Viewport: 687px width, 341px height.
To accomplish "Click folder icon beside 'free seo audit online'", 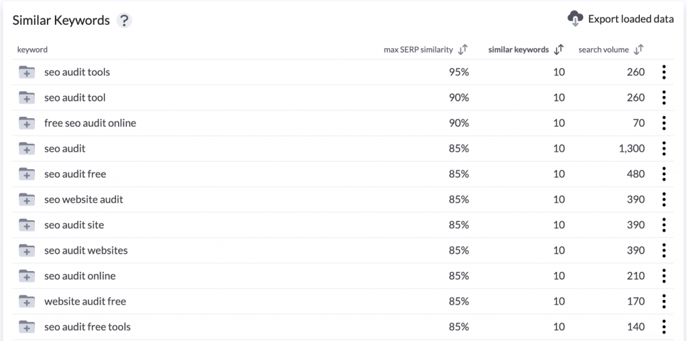I will [27, 124].
